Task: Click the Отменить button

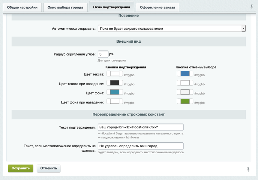Action: click(x=48, y=168)
